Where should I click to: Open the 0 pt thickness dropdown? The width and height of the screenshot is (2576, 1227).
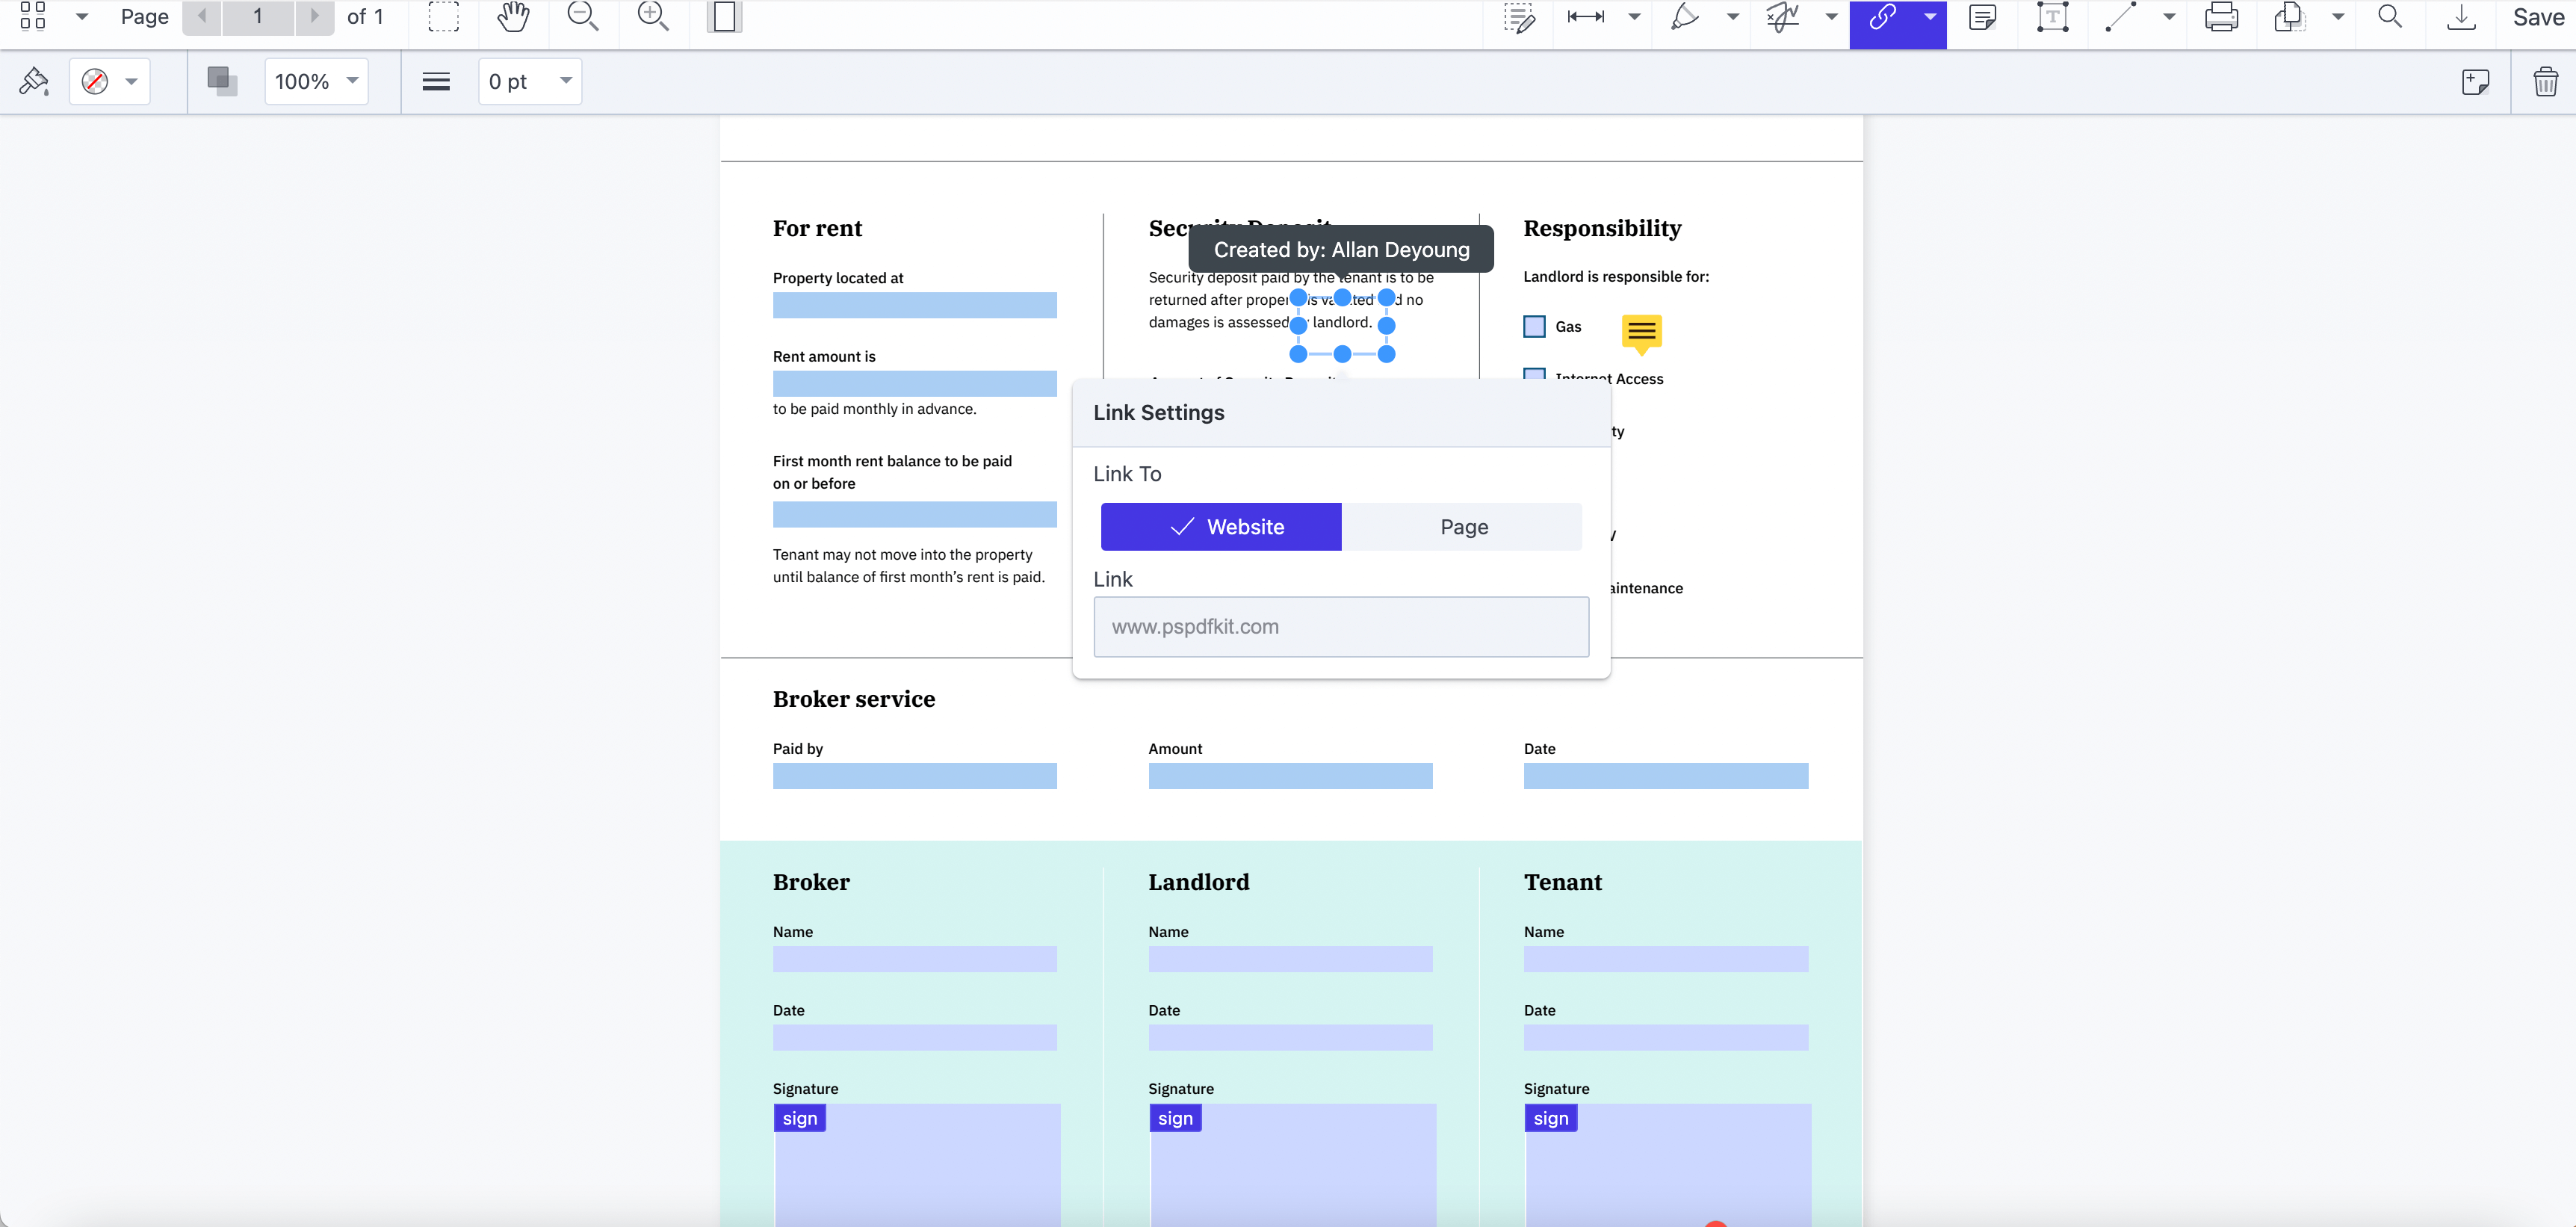(530, 81)
